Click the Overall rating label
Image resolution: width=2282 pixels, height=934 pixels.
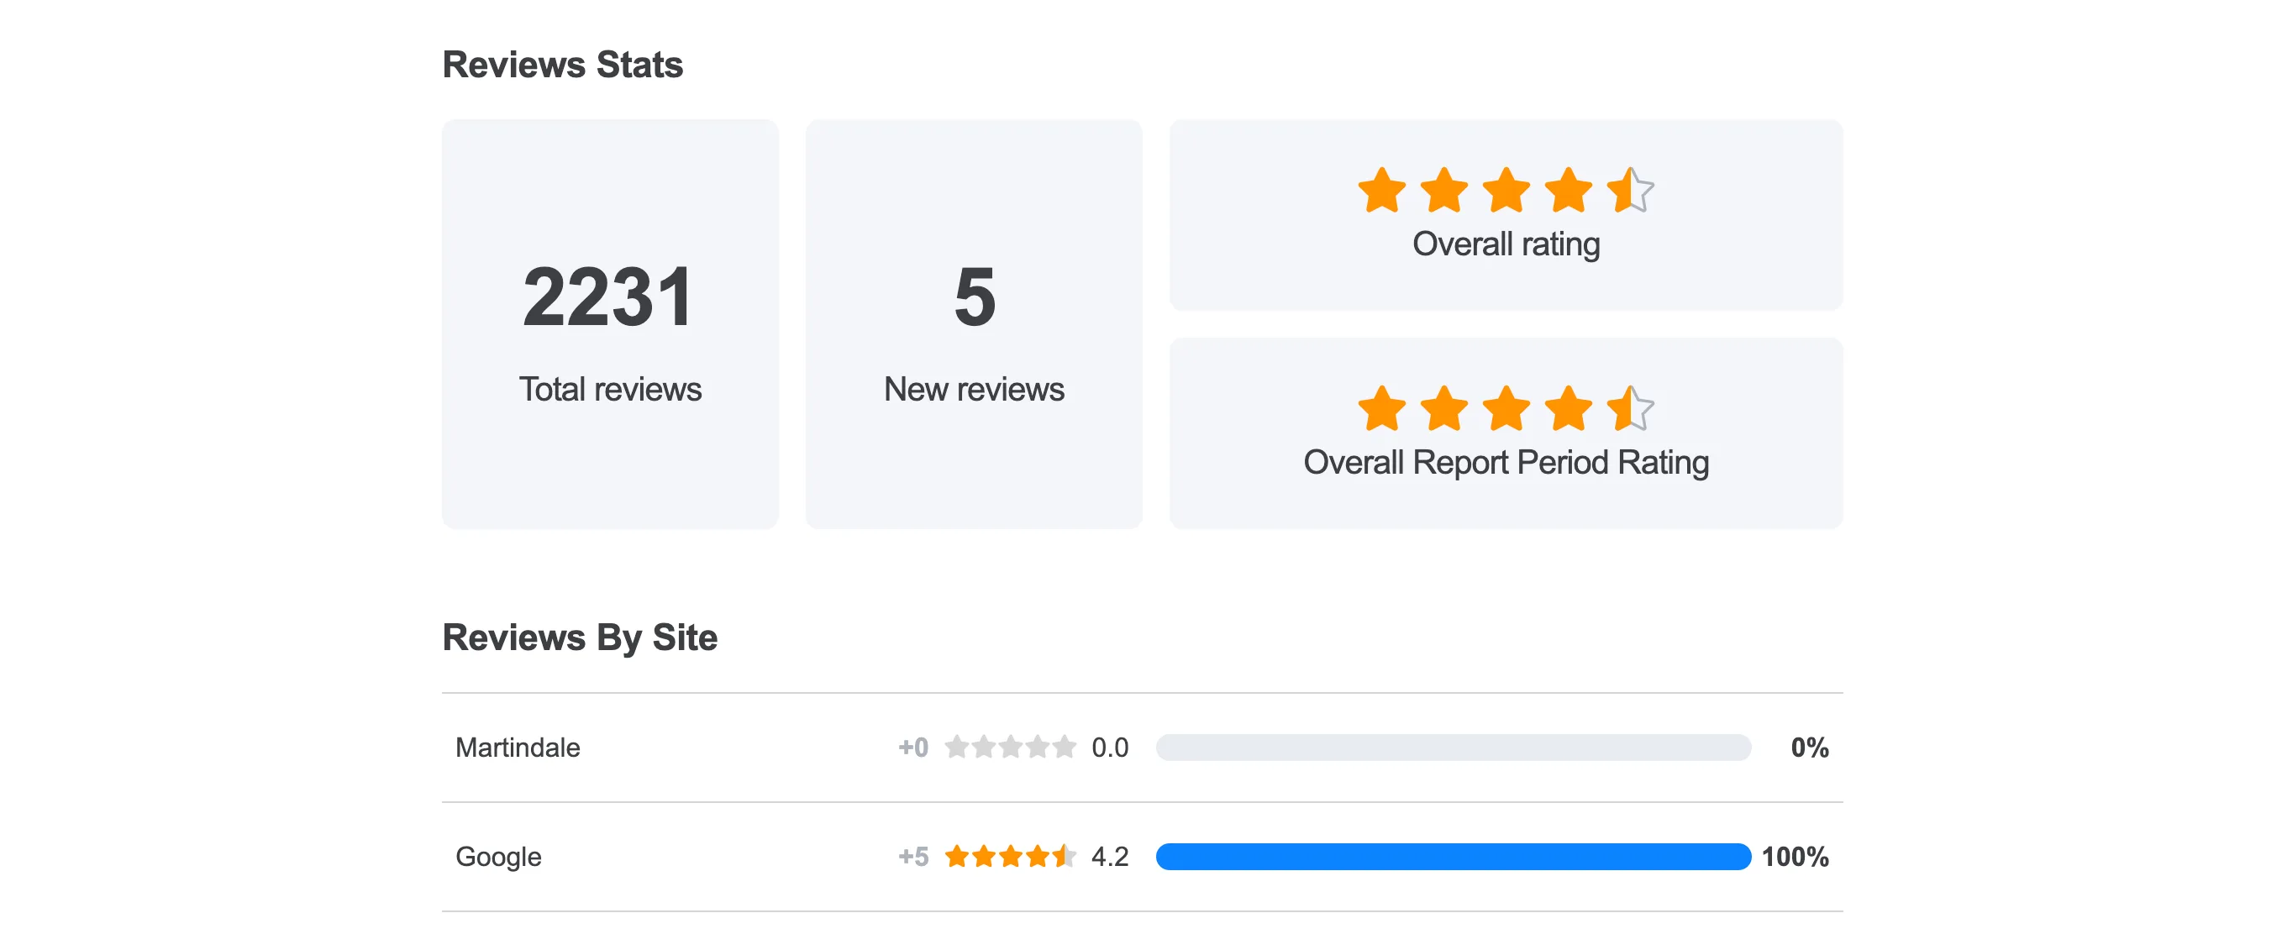coord(1506,244)
